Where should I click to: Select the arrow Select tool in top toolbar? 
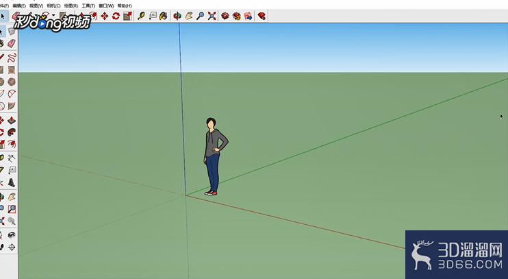coord(3,16)
